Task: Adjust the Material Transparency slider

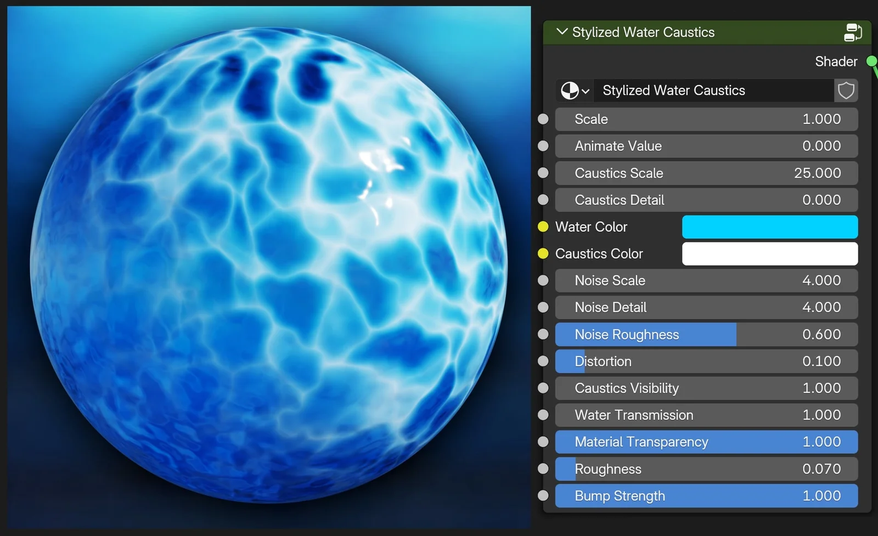Action: (706, 442)
